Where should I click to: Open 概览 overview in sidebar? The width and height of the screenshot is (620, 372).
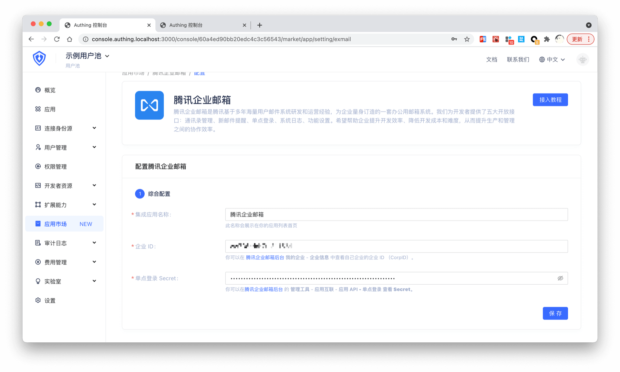pyautogui.click(x=49, y=90)
